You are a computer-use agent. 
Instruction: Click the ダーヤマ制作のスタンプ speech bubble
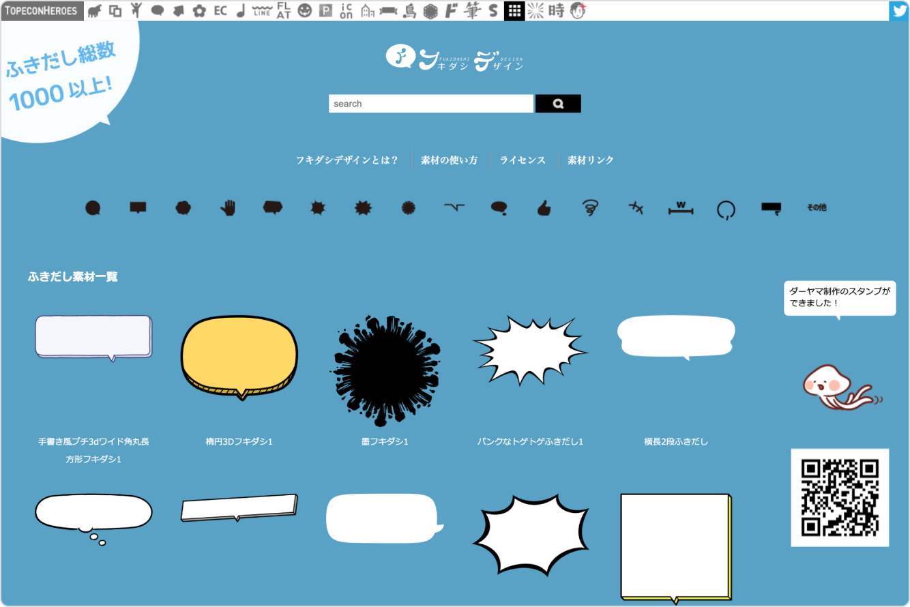tap(840, 300)
